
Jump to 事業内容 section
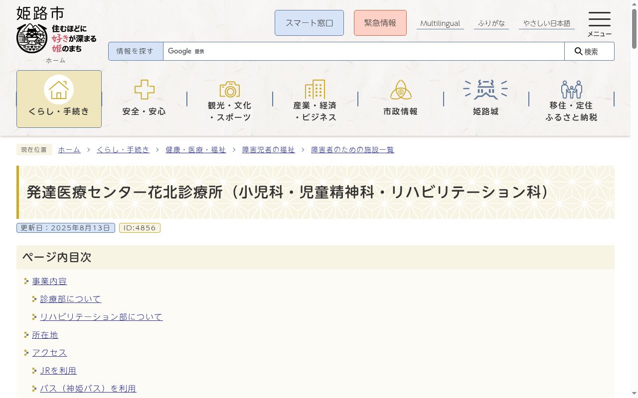49,281
